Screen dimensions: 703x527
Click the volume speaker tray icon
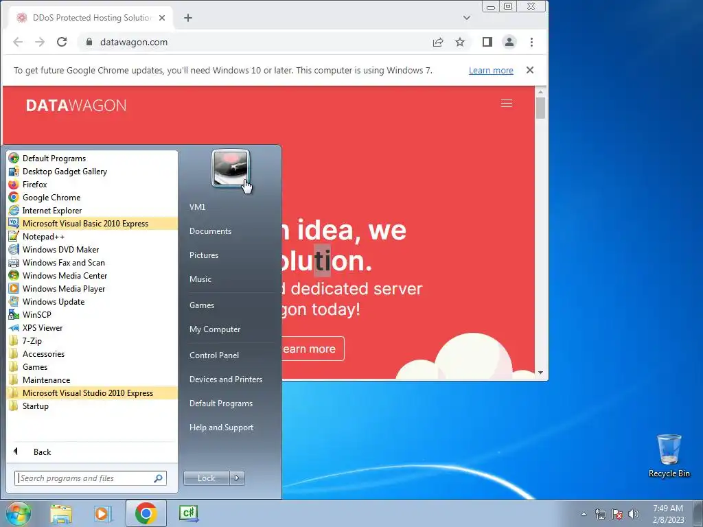(634, 514)
